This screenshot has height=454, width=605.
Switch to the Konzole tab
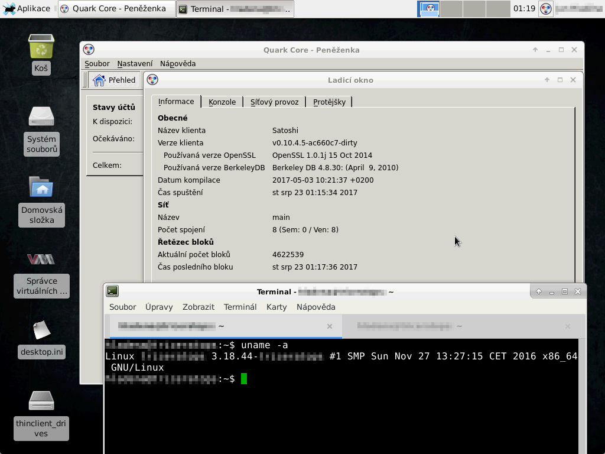[x=222, y=102]
